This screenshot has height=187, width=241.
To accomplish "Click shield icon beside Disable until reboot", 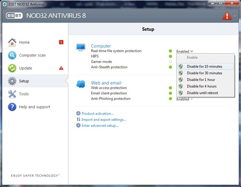I will pyautogui.click(x=181, y=93).
